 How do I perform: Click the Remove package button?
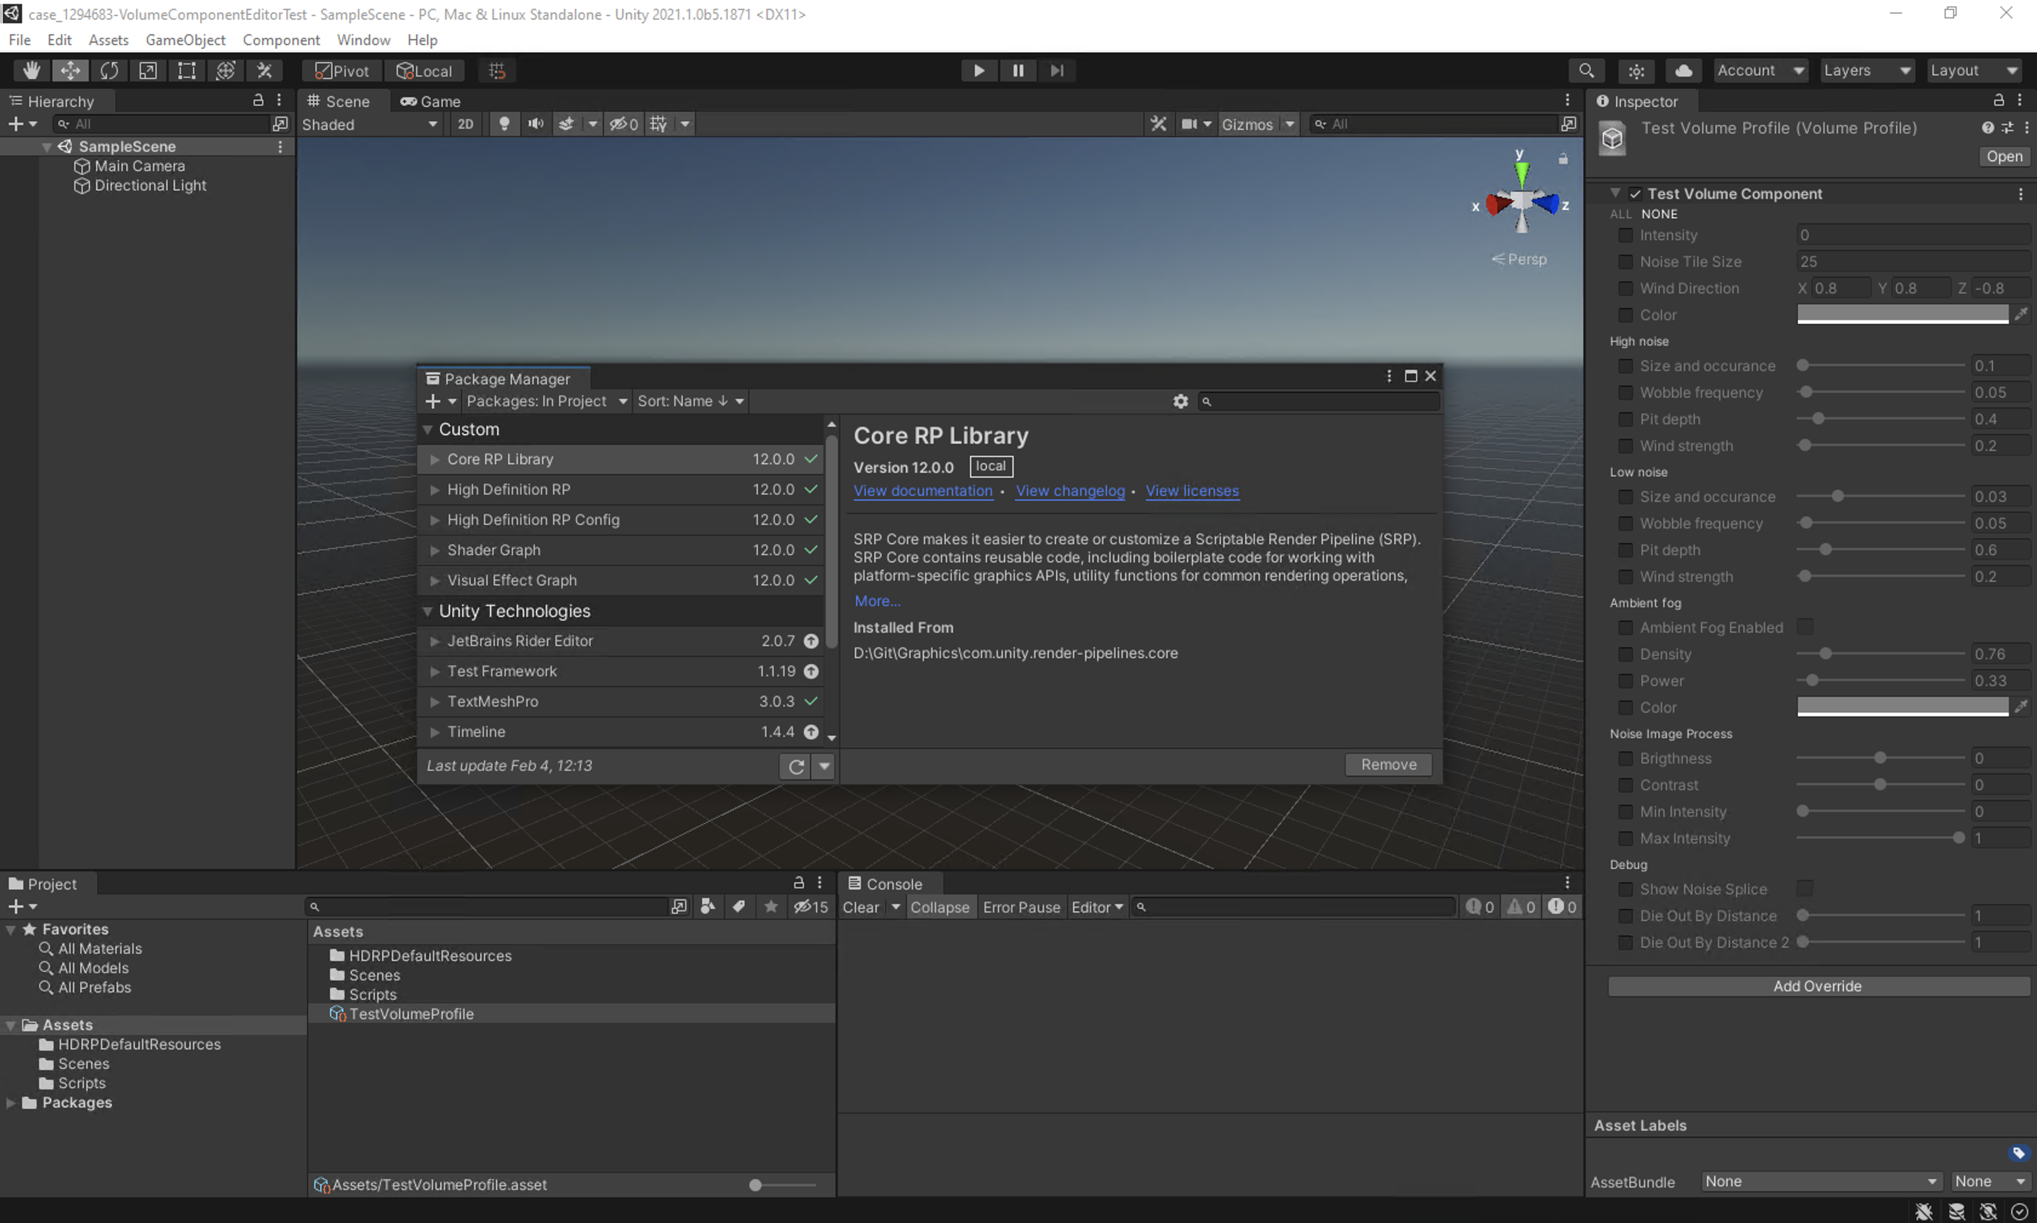[1388, 765]
